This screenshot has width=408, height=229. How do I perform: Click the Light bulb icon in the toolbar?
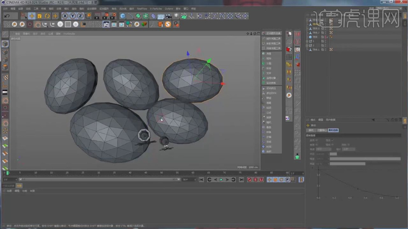coord(176,16)
